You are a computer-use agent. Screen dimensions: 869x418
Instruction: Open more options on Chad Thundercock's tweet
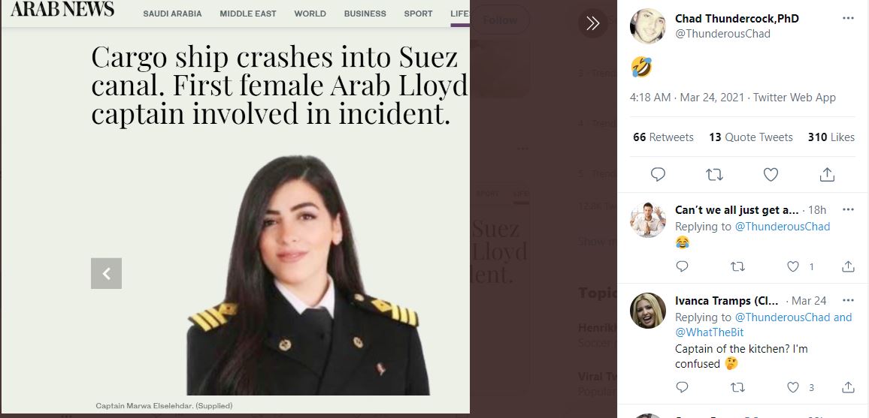coord(848,18)
